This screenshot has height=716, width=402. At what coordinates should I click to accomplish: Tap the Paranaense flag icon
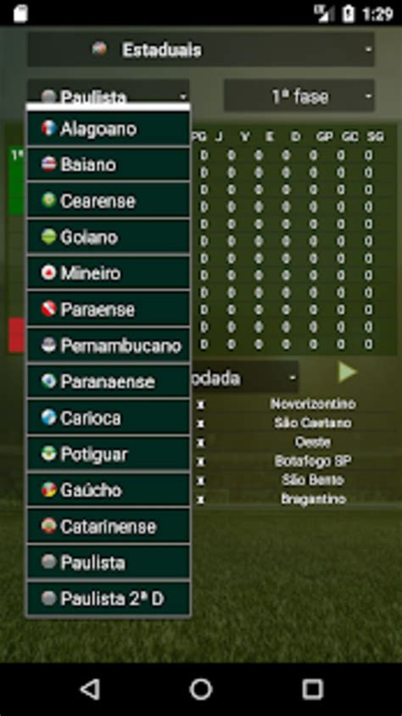click(x=49, y=381)
